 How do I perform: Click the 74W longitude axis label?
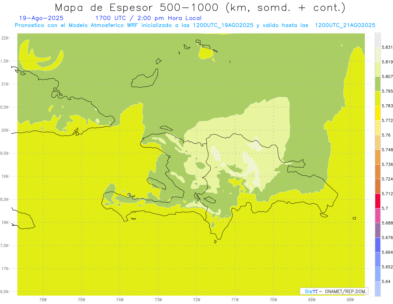pos(120,300)
